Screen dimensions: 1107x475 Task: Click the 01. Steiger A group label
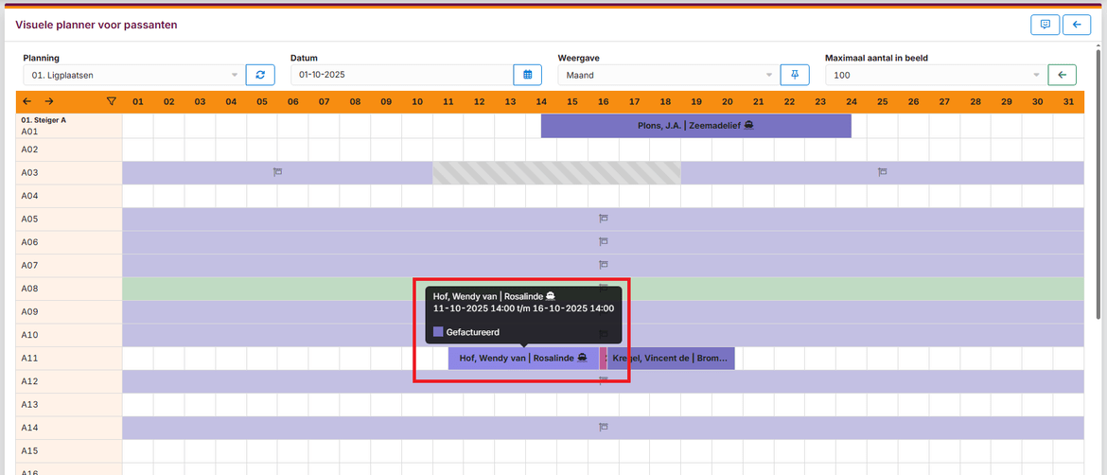coord(44,120)
